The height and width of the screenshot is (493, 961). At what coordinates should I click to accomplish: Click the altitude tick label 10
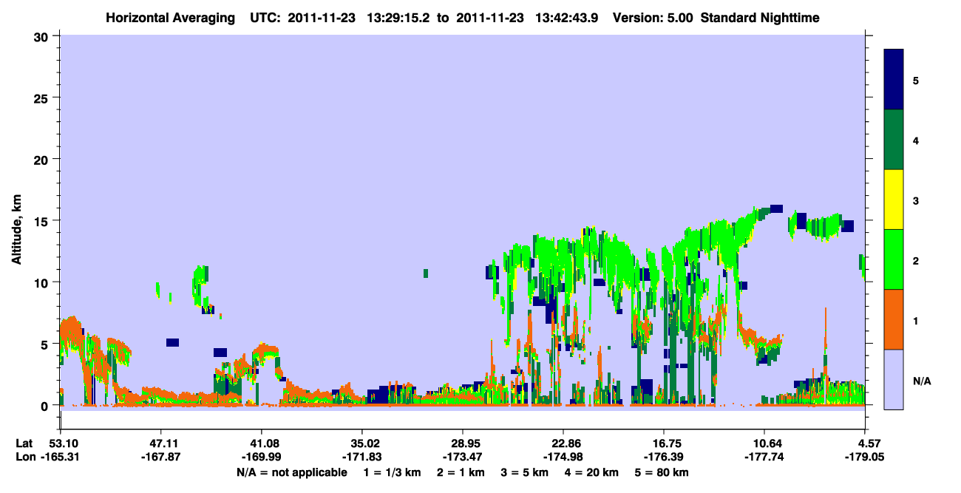click(x=43, y=282)
